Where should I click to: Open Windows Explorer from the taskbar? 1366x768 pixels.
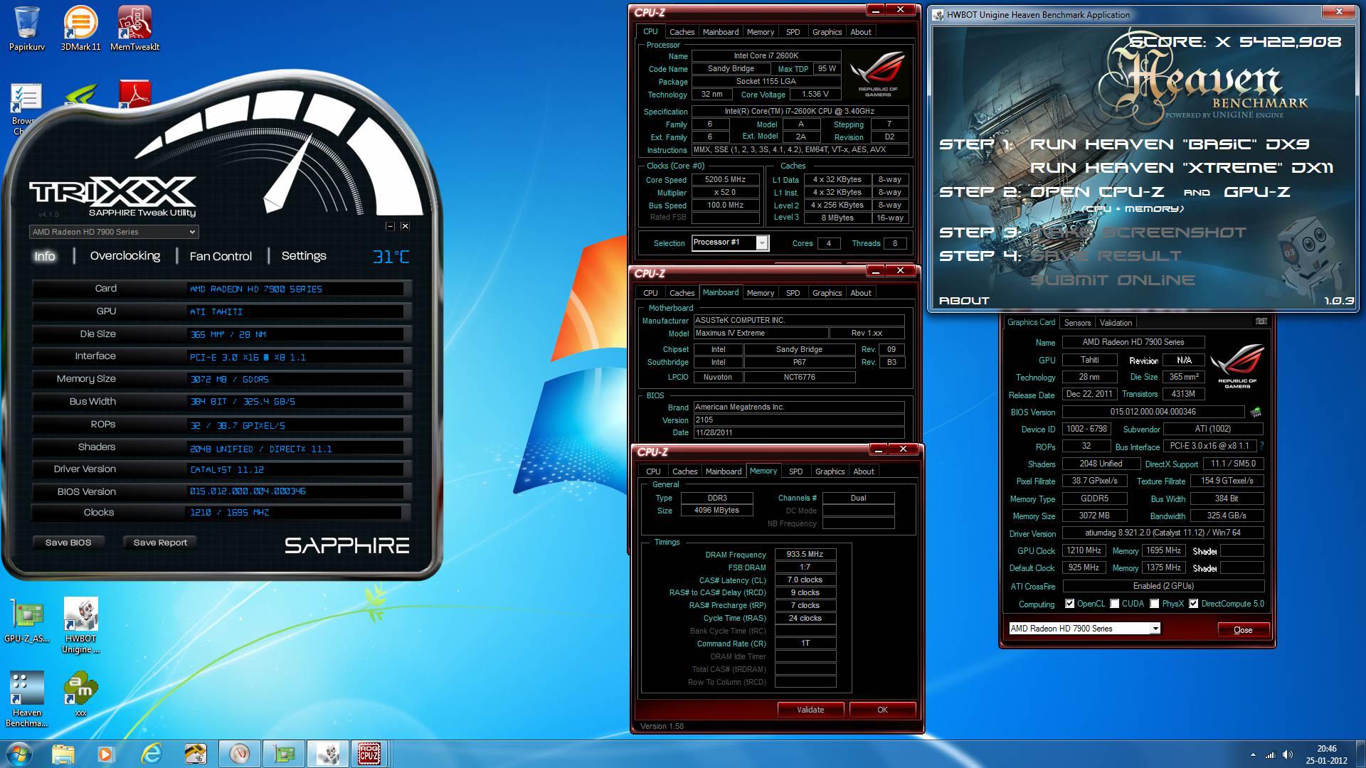63,753
